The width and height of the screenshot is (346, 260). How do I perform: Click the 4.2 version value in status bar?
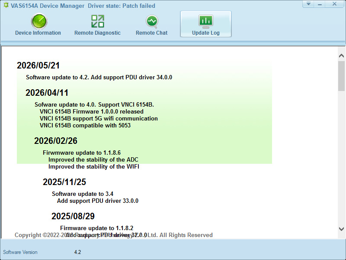tap(77, 252)
